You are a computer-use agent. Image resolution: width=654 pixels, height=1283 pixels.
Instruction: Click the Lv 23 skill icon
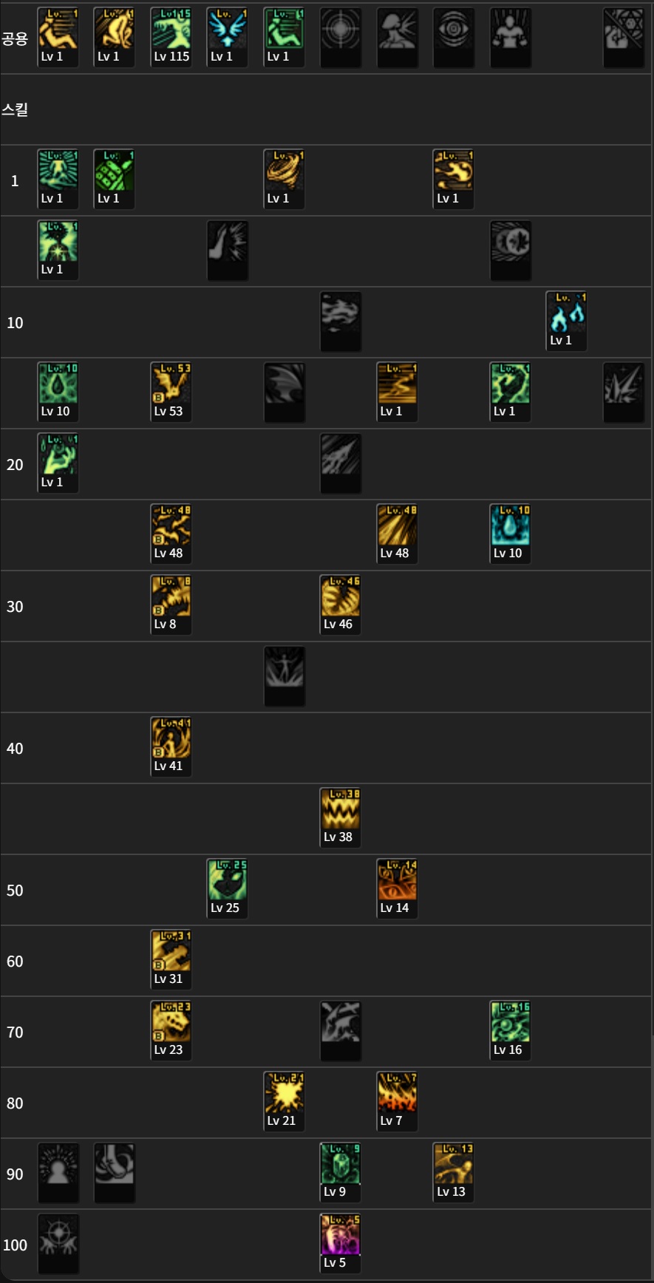[x=171, y=1030]
